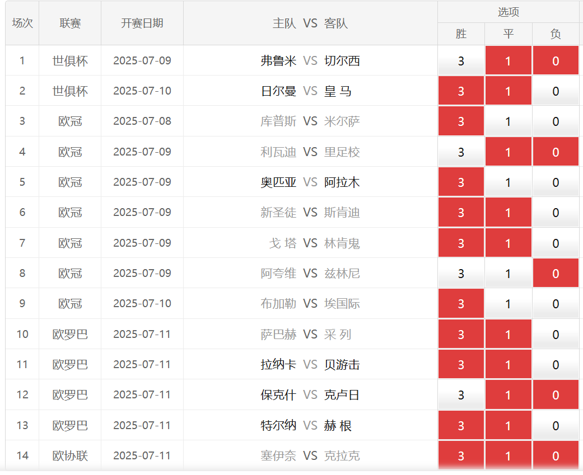Screen dimensions: 583x475
Task: Deselect loss (0) for 保克什 VS 克卢日
Action: tap(556, 395)
